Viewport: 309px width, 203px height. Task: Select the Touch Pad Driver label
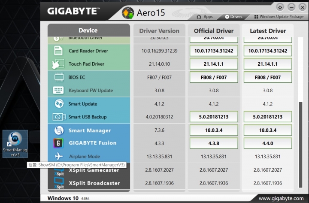(86, 64)
